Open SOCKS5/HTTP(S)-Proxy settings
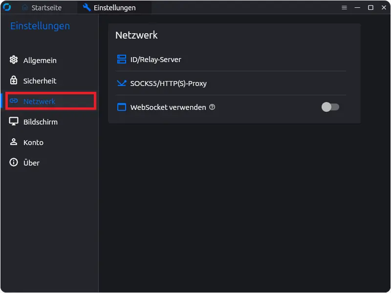The image size is (391, 293). point(168,83)
